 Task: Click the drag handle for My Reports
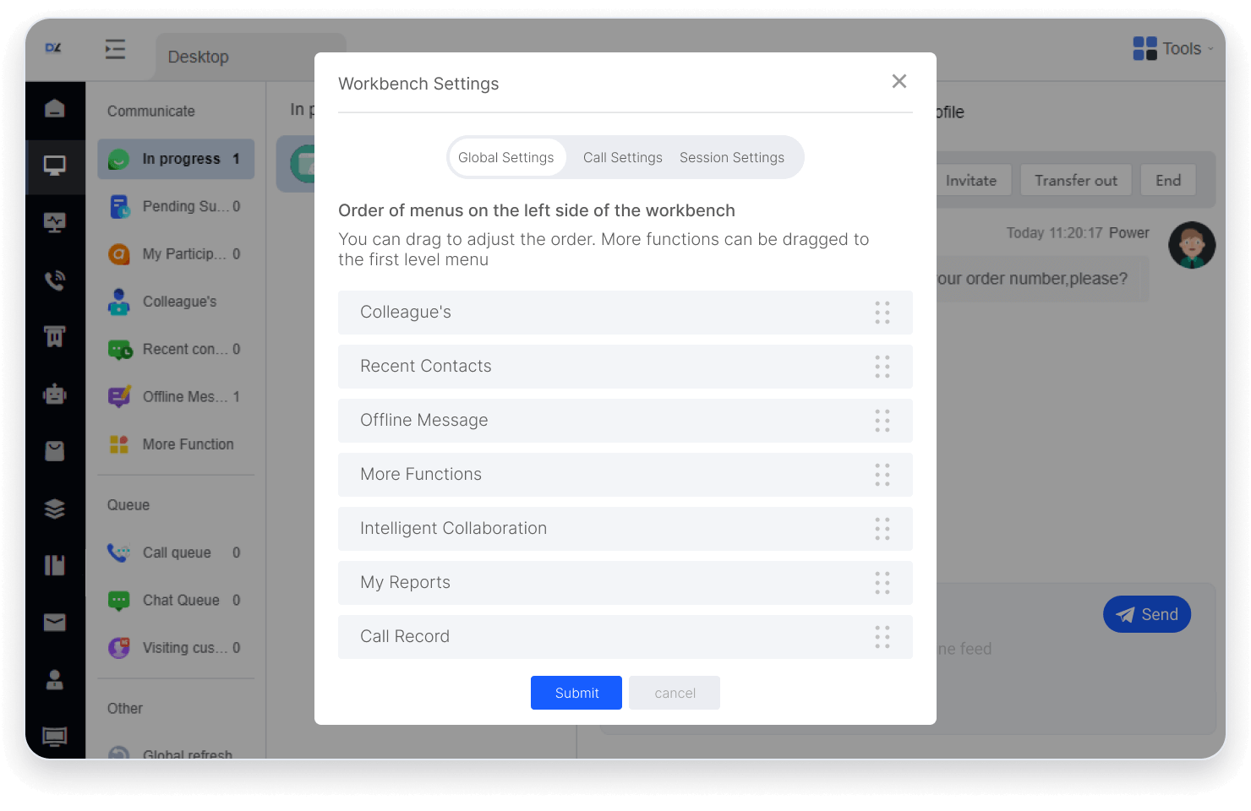pos(882,583)
